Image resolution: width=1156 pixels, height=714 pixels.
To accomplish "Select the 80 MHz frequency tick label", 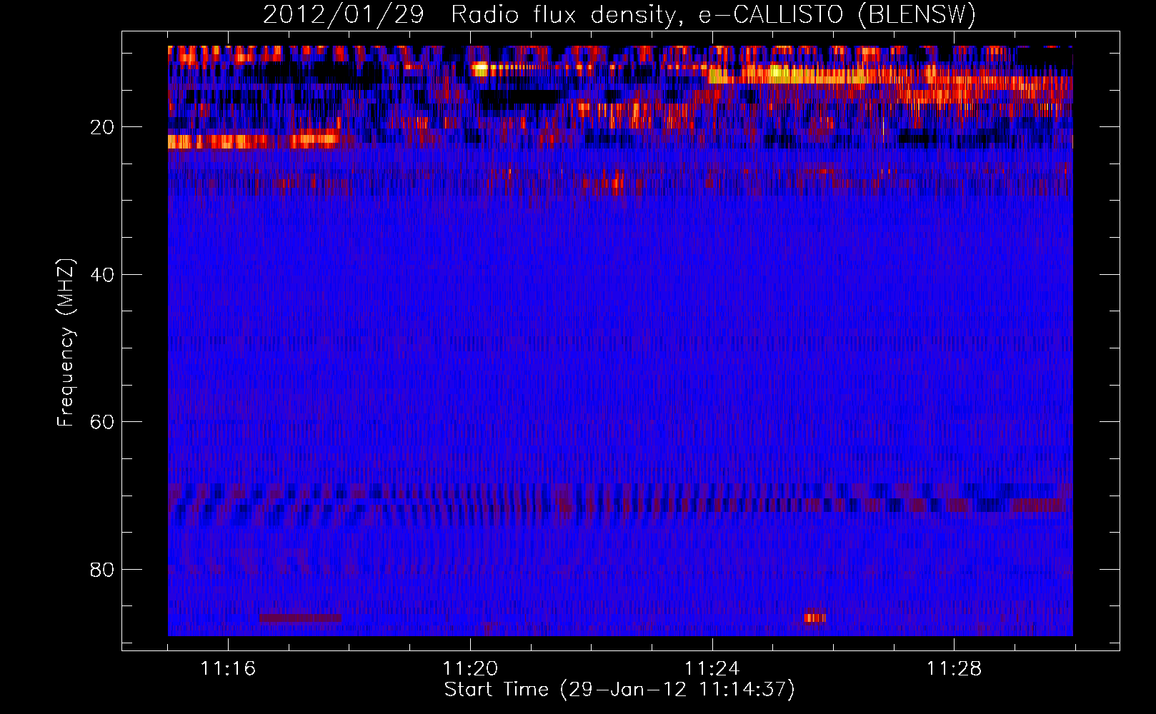I will pyautogui.click(x=102, y=570).
